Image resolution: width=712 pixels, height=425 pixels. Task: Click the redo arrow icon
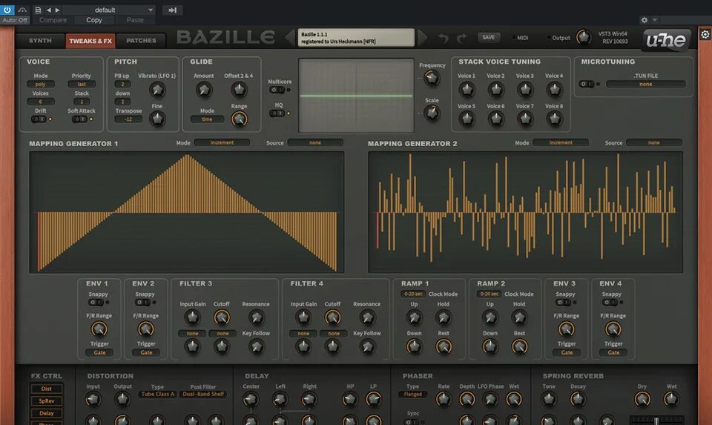(x=462, y=38)
